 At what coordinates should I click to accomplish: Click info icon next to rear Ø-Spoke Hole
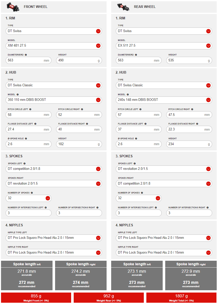click(x=136, y=139)
